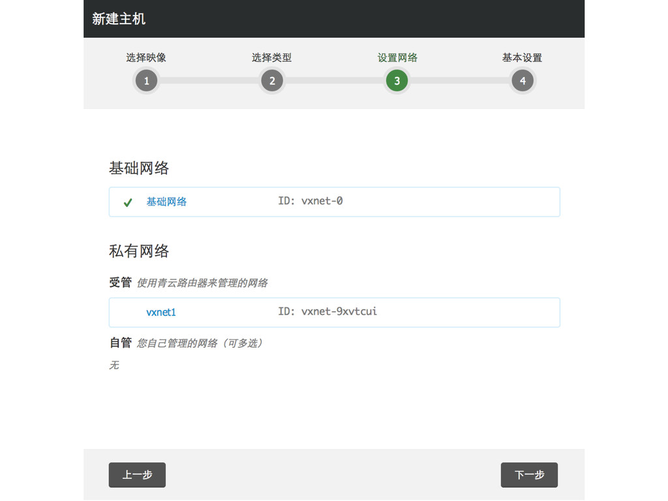
Task: Click the 您自己管理的网络（可多选） description
Action: click(x=200, y=343)
